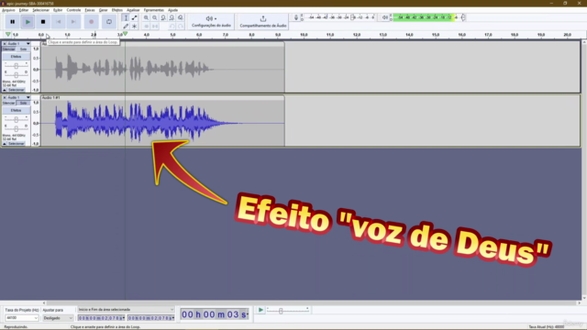Viewport: 587px width, 330px height.
Task: Click Compartilhamento de Áudio button
Action: tap(263, 21)
